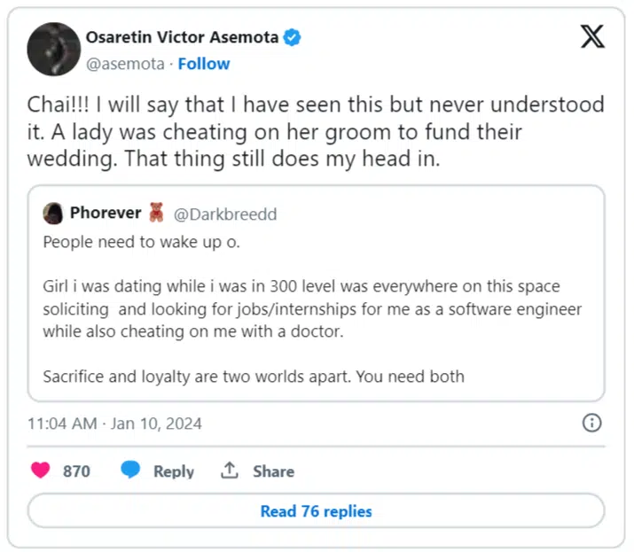Like the tweet with heart icon
634x552 pixels.
[41, 470]
